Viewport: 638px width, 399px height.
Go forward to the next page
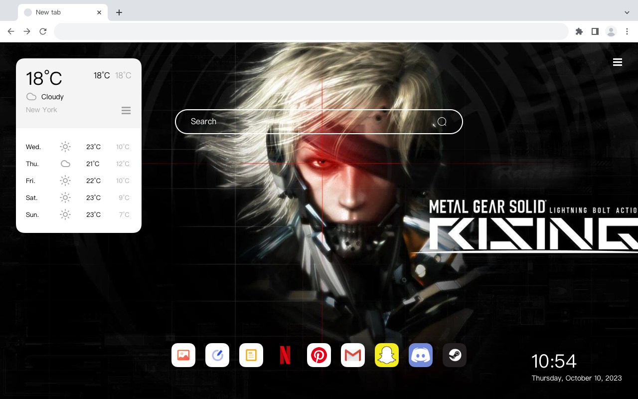(27, 31)
